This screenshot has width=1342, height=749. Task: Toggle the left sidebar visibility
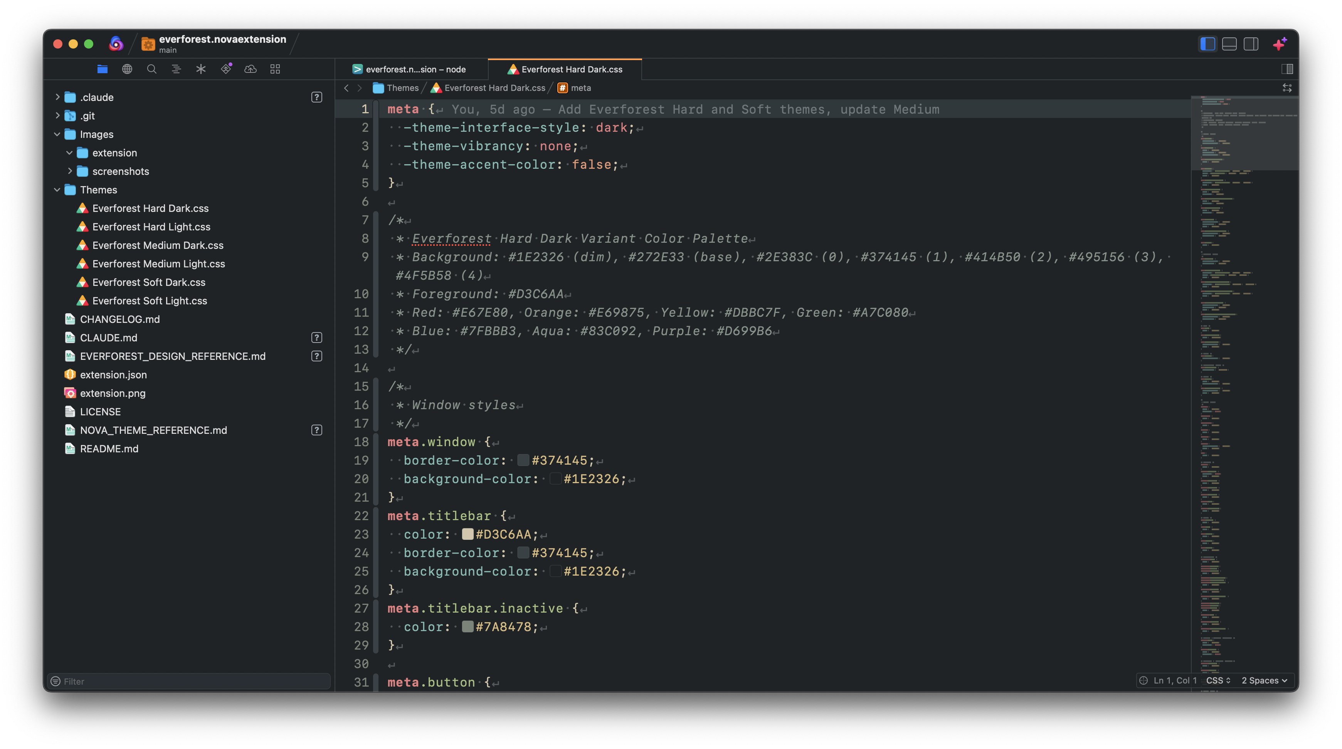coord(1207,44)
